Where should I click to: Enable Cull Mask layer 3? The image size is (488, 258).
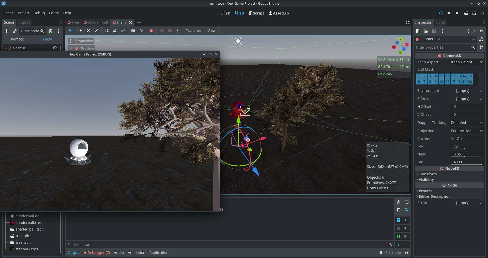click(430, 76)
